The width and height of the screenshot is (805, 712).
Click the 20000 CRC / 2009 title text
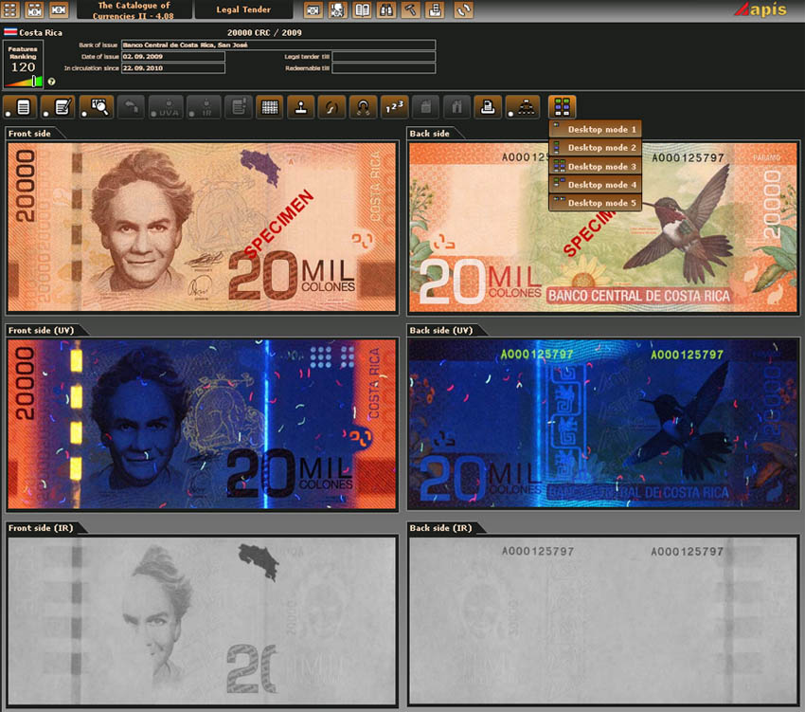click(x=264, y=32)
